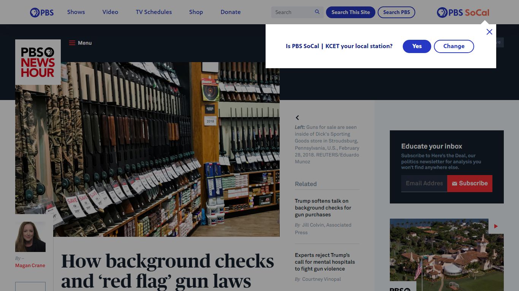519x291 pixels.
Task: Click the Educate your inbox heading
Action: pos(432,146)
